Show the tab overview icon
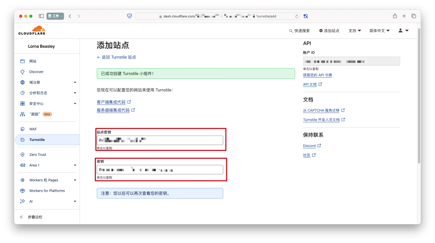The image size is (435, 243). click(x=414, y=16)
